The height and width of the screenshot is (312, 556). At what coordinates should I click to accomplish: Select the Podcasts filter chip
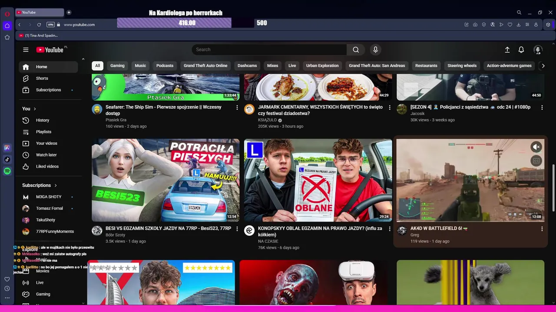click(165, 66)
